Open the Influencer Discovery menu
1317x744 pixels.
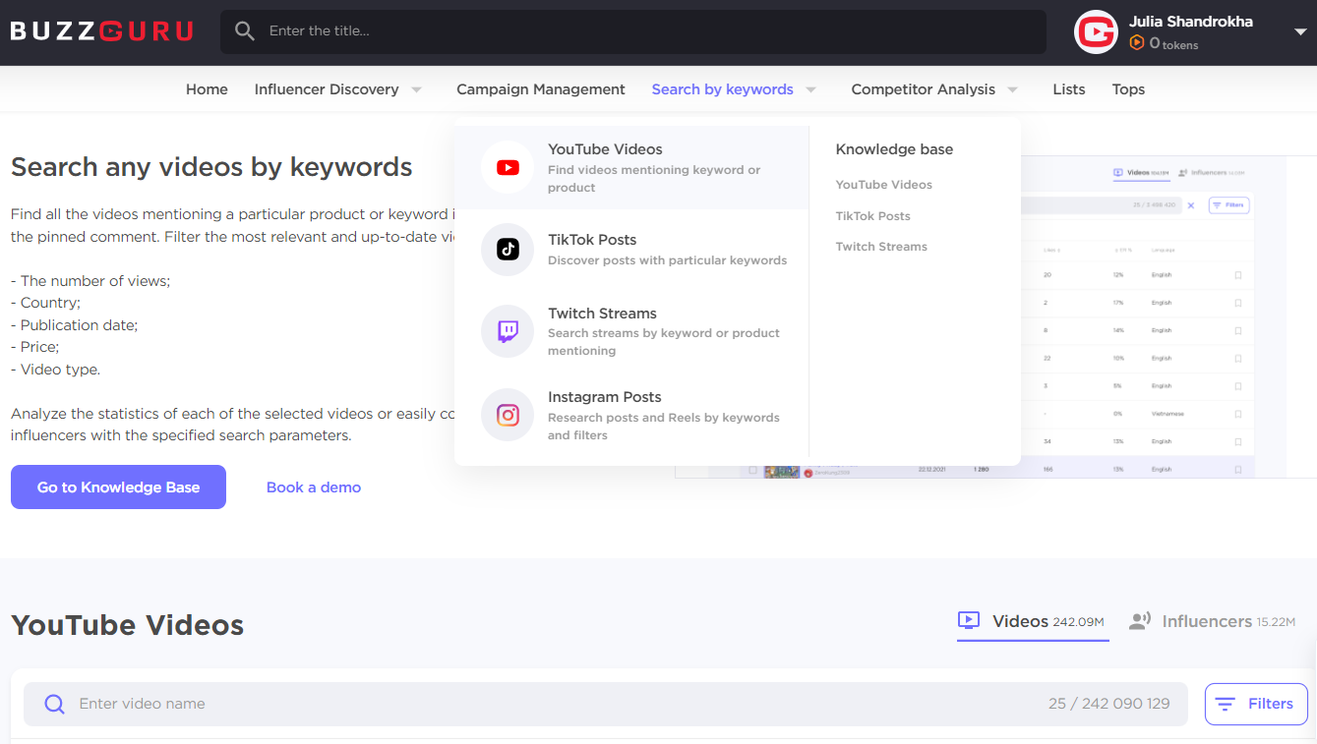click(x=327, y=89)
